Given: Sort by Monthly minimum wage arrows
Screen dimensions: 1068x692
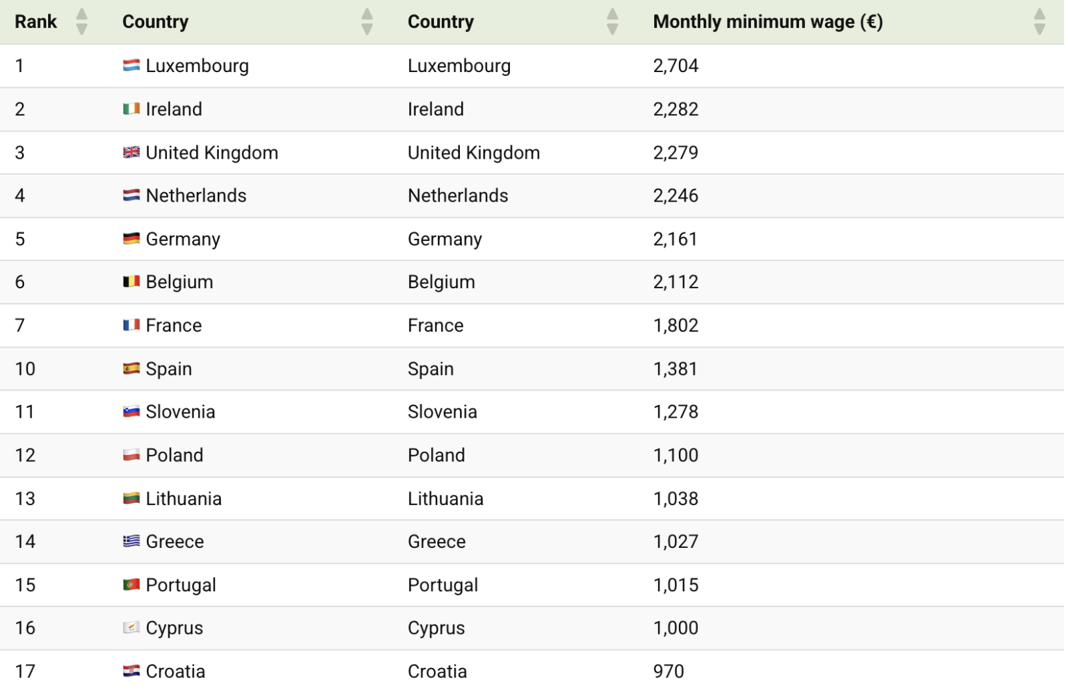Looking at the screenshot, I should 1039,21.
